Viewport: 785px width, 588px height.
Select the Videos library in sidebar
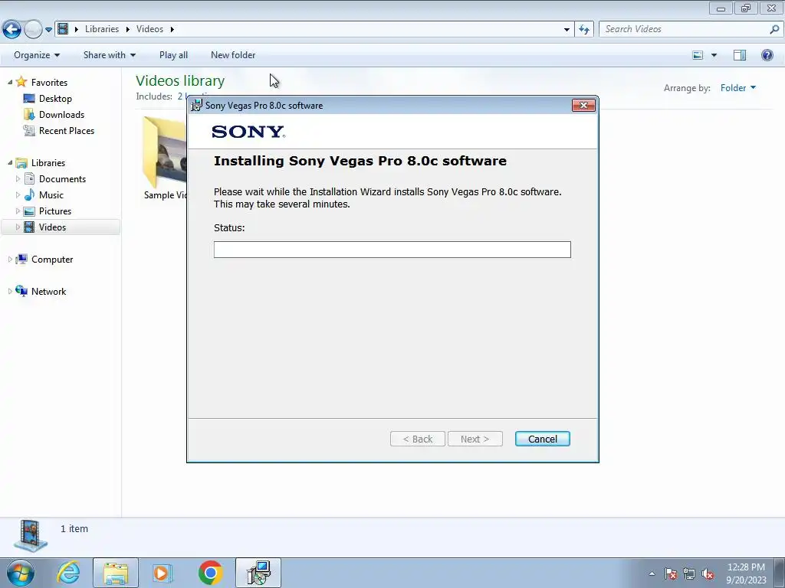coord(53,227)
